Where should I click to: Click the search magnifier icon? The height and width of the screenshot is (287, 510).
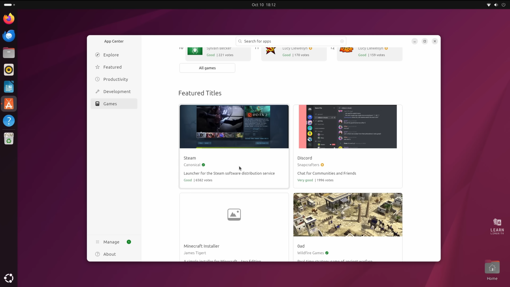pyautogui.click(x=240, y=41)
